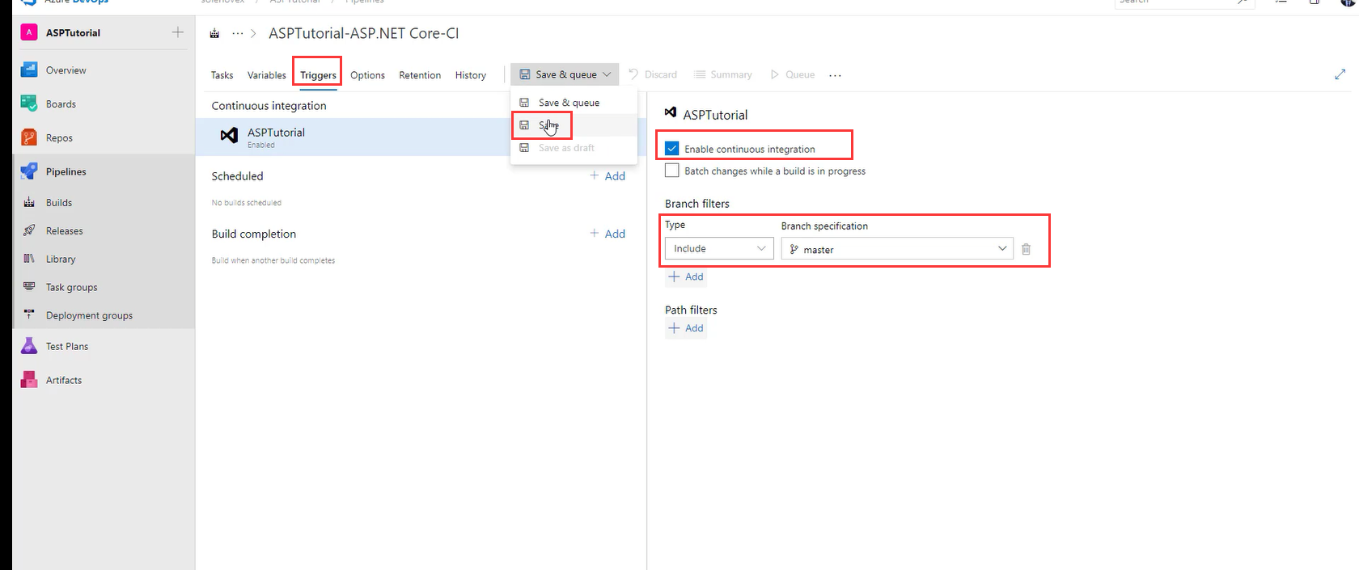Click the Branch filters heading
Viewport: 1359px width, 570px height.
697,204
